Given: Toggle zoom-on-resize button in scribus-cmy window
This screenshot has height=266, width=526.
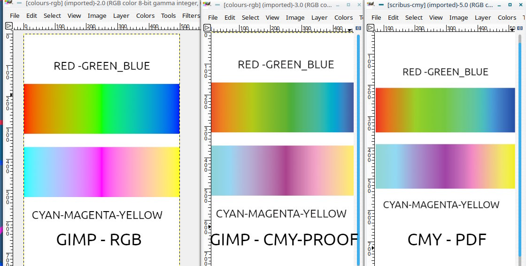Looking at the screenshot, I should 520,28.
